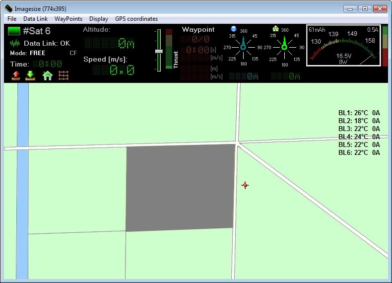Click the green download arrow icon
392x283 pixels.
click(x=30, y=75)
